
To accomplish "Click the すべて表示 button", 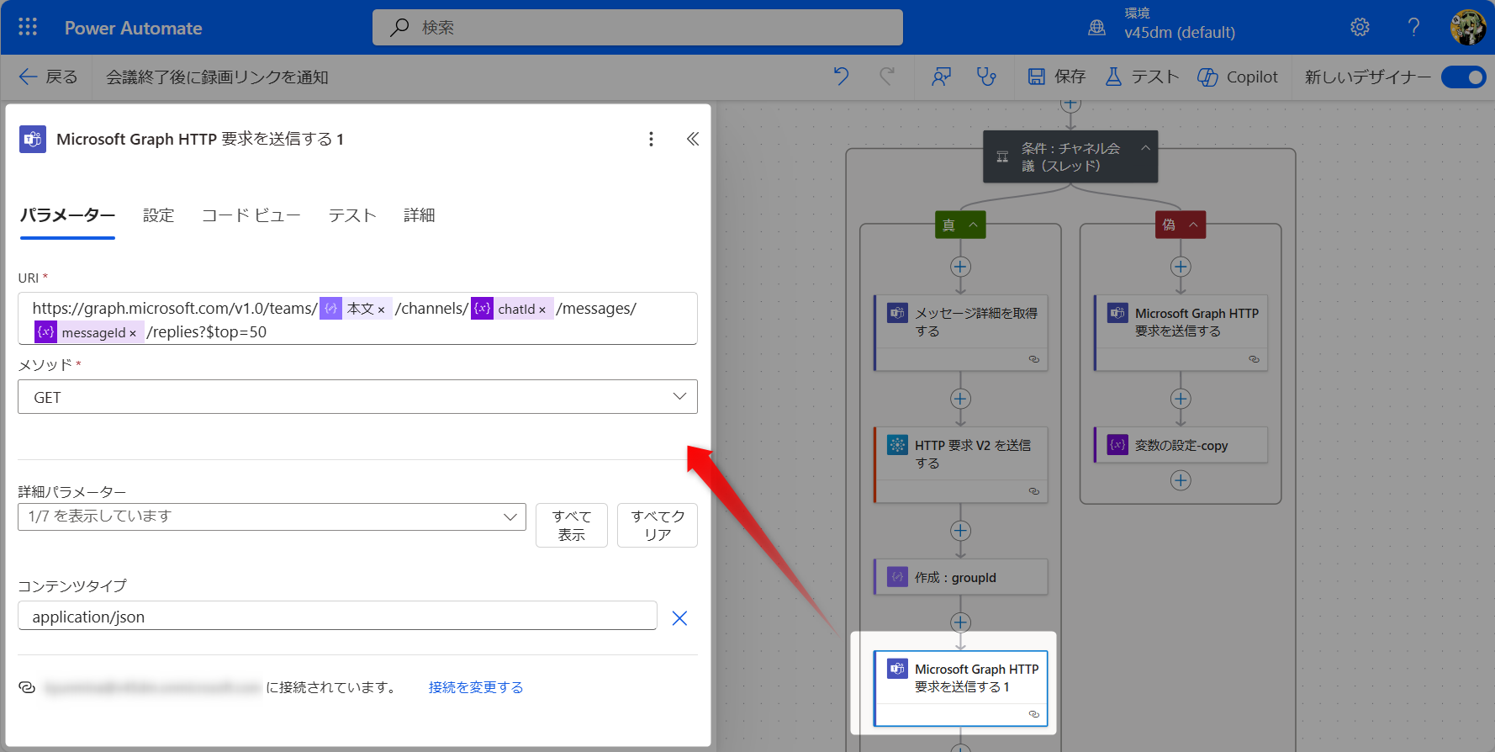I will tap(572, 525).
